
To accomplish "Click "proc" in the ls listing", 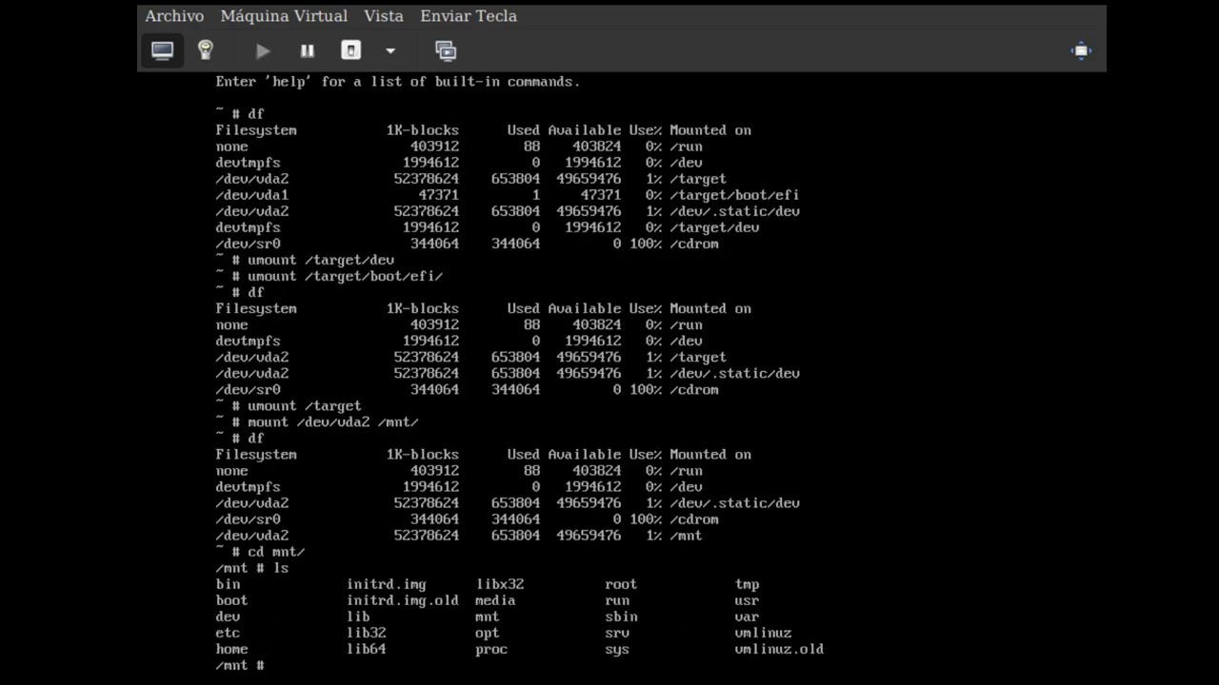I will [x=491, y=649].
